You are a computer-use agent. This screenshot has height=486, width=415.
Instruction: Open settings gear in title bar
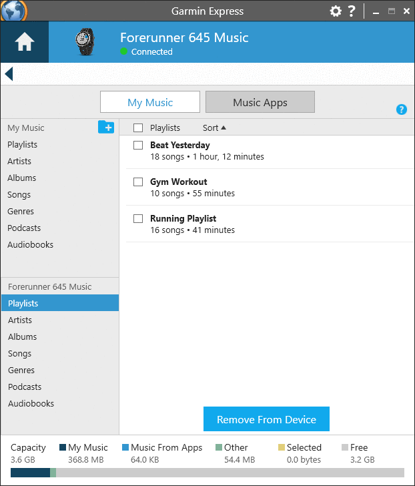pos(336,11)
